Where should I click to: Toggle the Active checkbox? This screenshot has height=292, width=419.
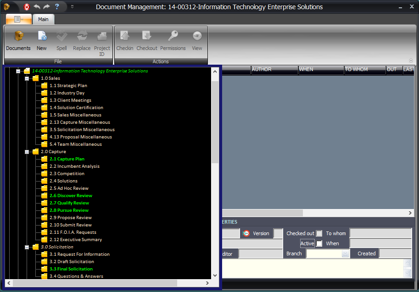(x=319, y=243)
